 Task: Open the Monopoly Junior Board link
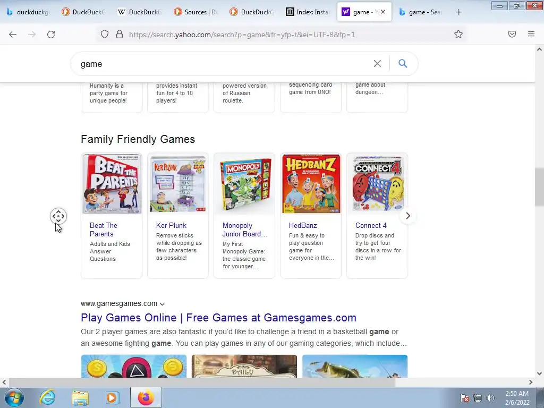coord(244,229)
